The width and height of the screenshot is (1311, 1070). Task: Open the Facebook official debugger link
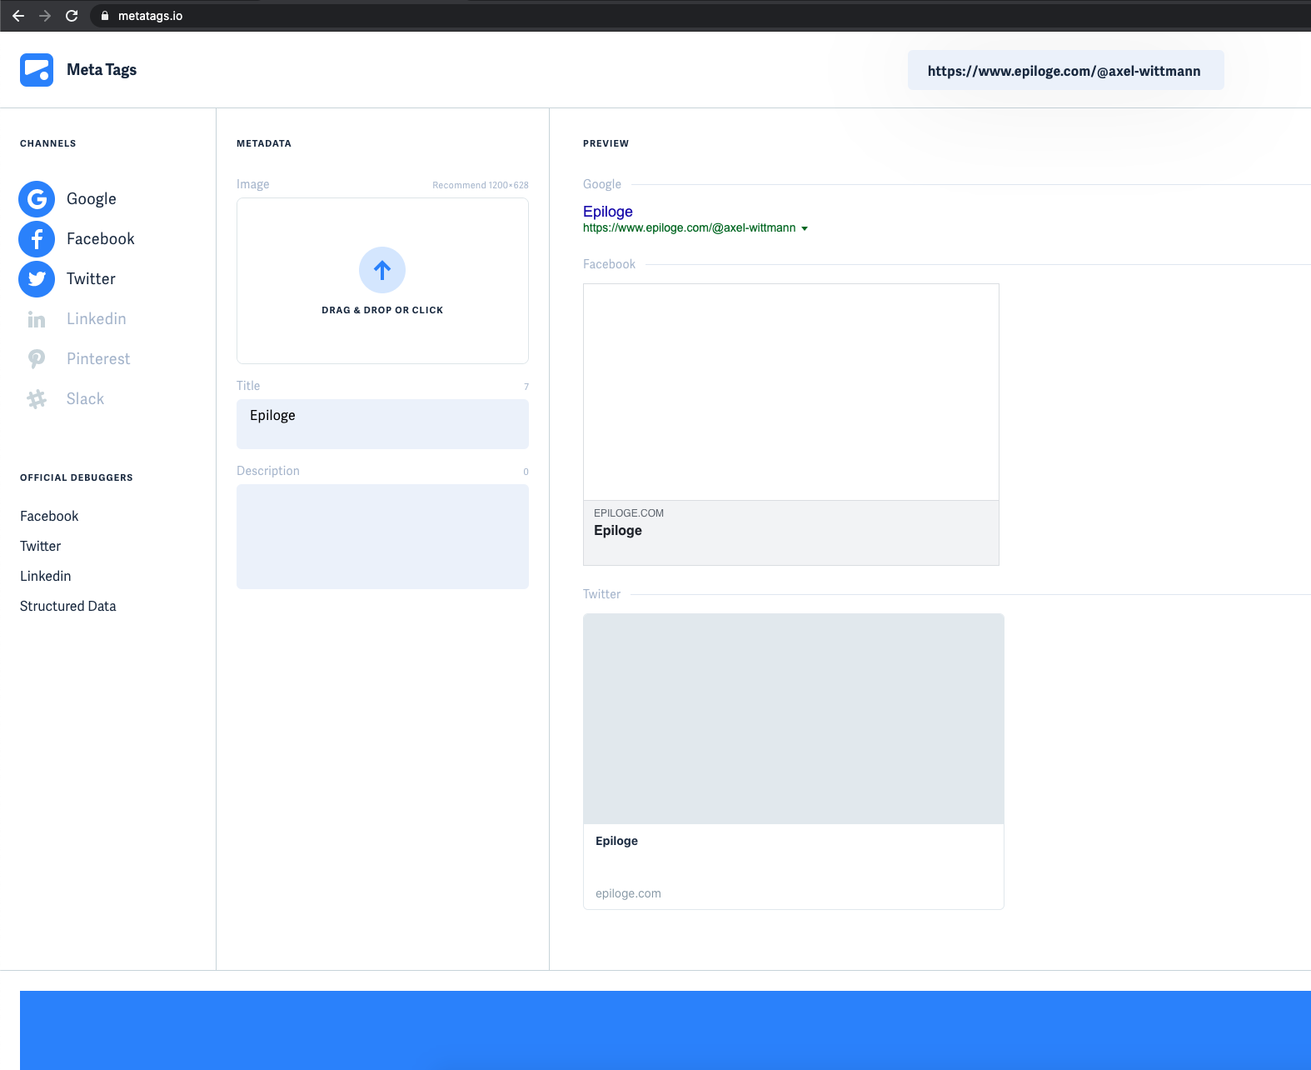pyautogui.click(x=49, y=517)
